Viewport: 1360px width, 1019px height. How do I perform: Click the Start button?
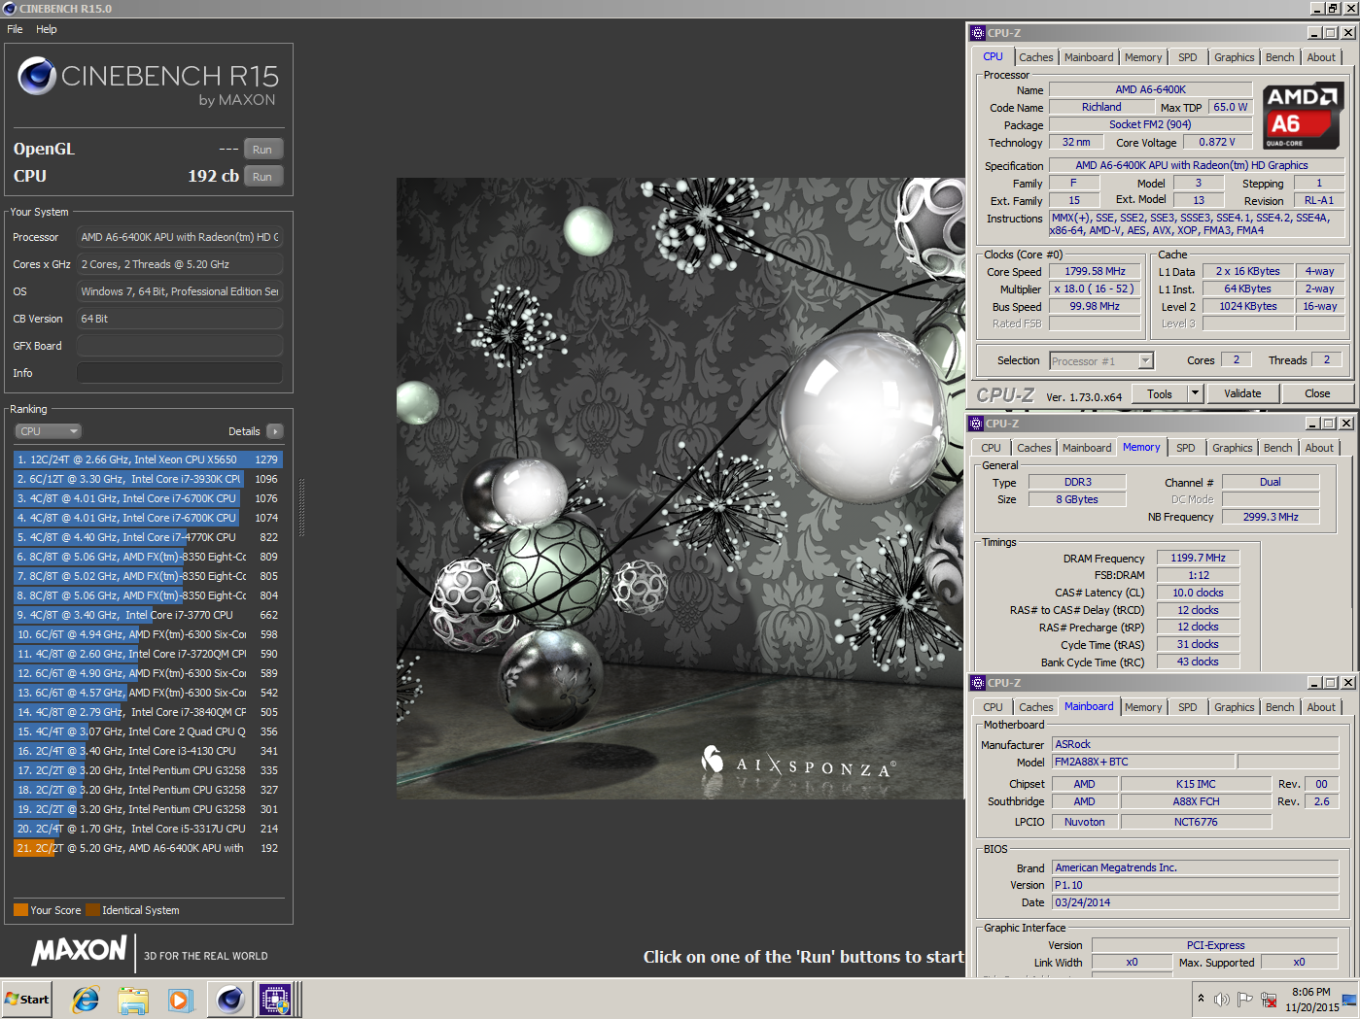[27, 999]
